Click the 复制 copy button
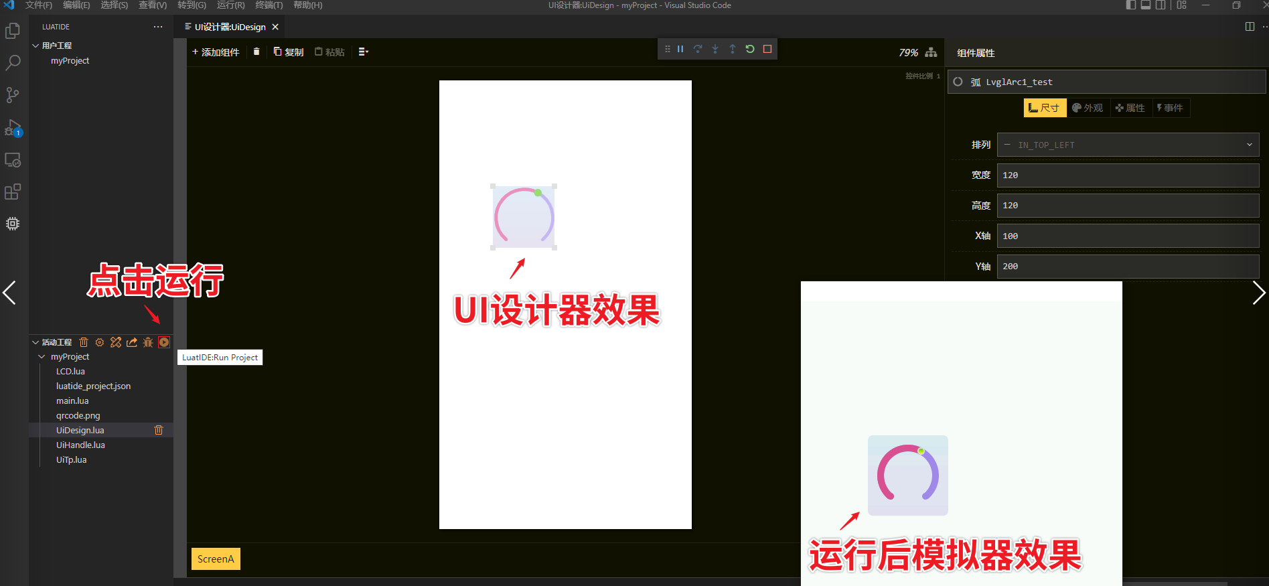 (289, 52)
